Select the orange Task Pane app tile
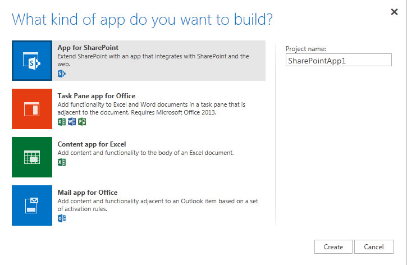Screen dimensions: 407x265 [x=32, y=109]
